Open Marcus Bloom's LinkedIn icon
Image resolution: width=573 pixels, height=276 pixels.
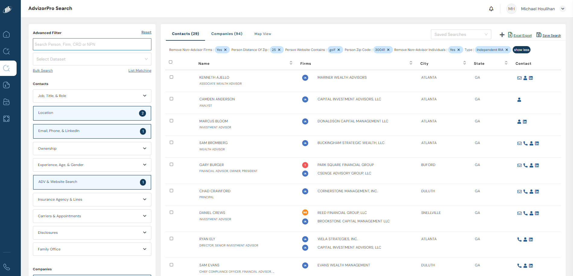[525, 122]
